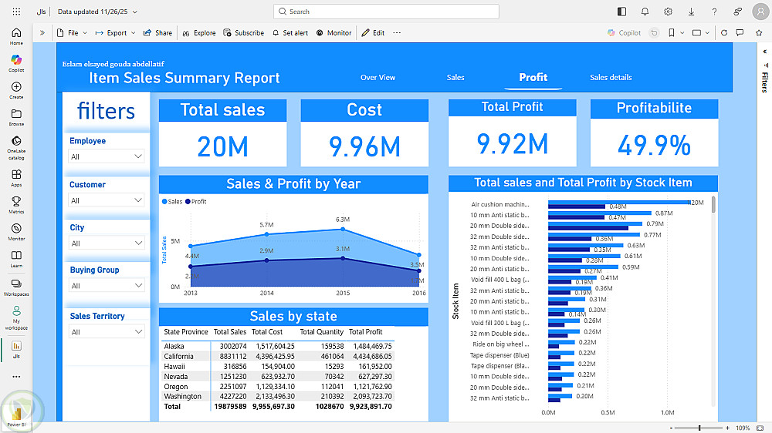
Task: Open the Metrics section in sidebar
Action: coord(16,202)
